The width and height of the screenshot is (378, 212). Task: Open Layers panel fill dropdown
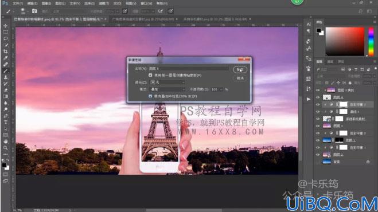[x=375, y=83]
